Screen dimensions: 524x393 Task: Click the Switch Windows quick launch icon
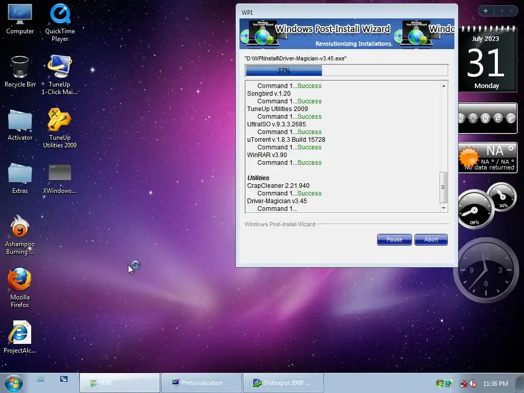click(x=64, y=379)
